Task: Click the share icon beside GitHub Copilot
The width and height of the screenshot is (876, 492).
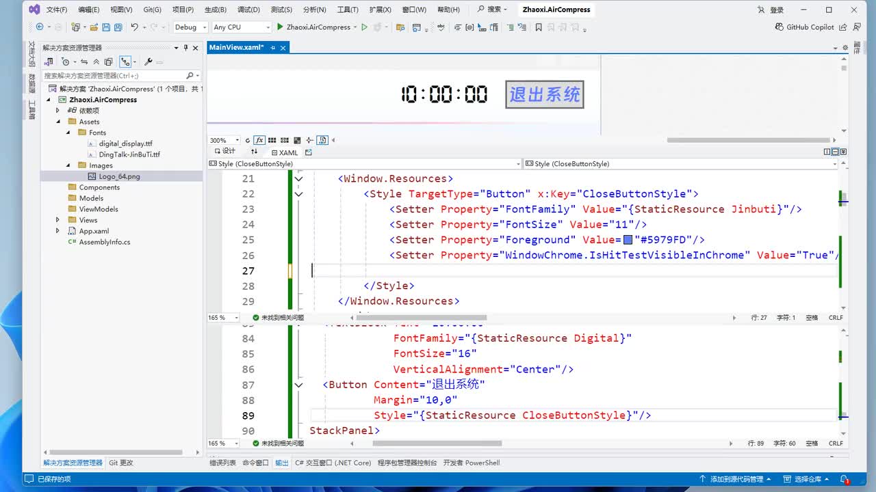Action: (x=845, y=27)
